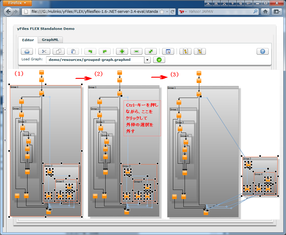Redo with the green right arrow
This screenshot has width=286, height=235.
tap(105, 52)
